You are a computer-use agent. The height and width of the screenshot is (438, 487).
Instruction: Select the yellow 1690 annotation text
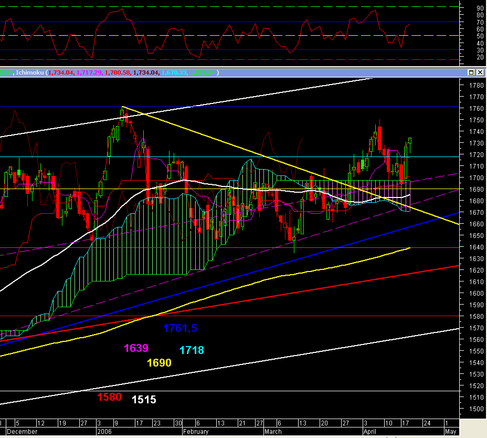(x=159, y=363)
